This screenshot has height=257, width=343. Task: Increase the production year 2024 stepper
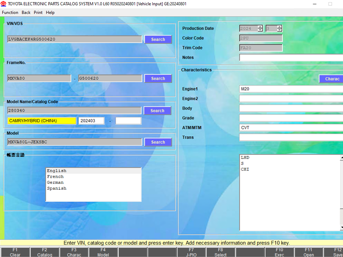[x=260, y=27]
